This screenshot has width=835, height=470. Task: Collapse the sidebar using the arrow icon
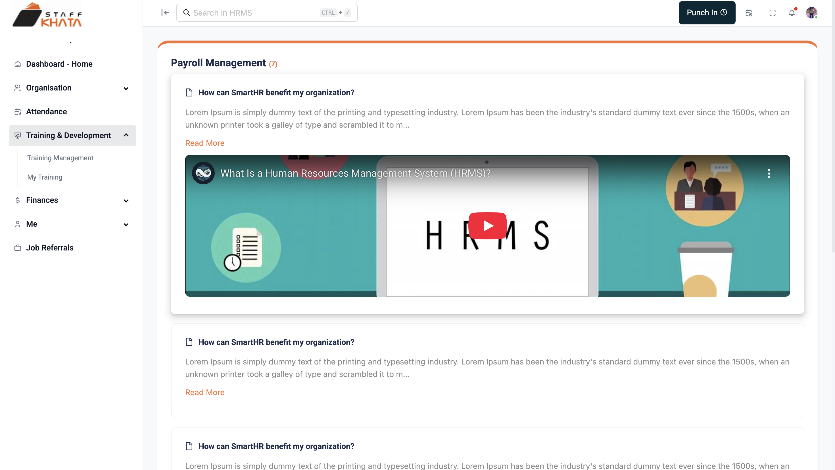coord(165,13)
